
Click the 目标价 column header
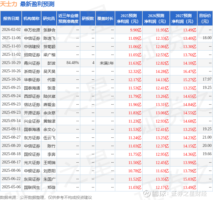(x=205, y=19)
